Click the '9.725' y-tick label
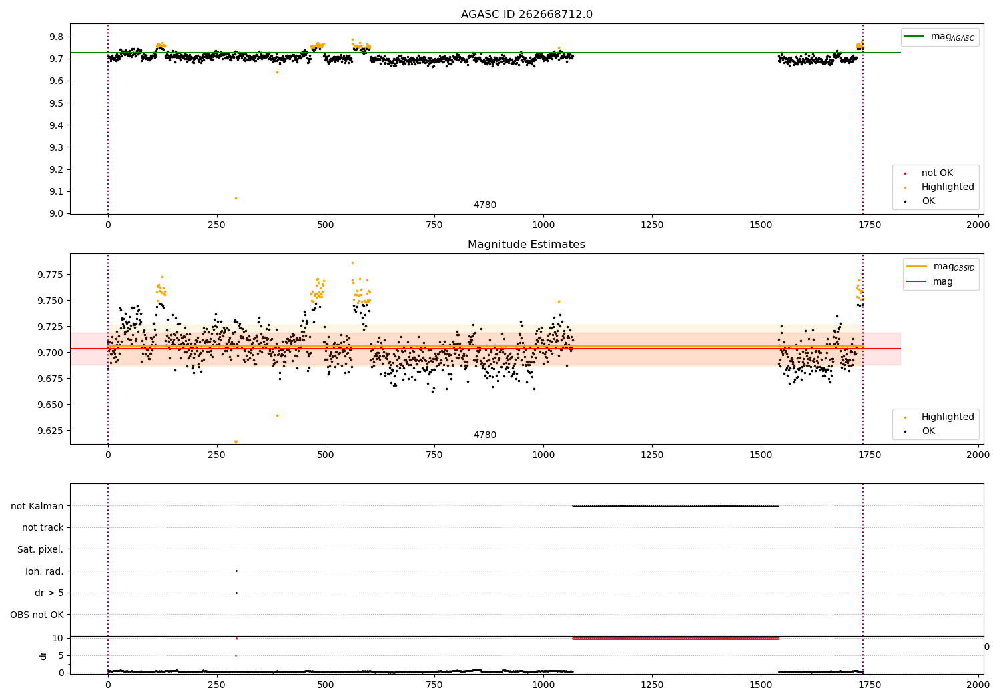Image resolution: width=1001 pixels, height=700 pixels. pos(51,327)
